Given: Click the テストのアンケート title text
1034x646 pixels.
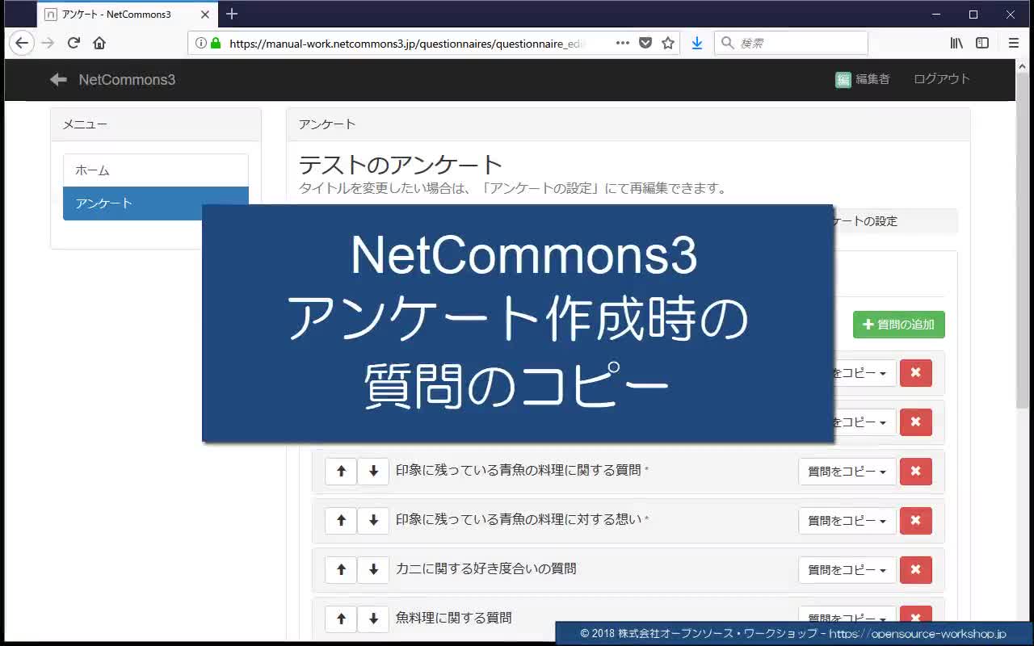Looking at the screenshot, I should tap(401, 165).
